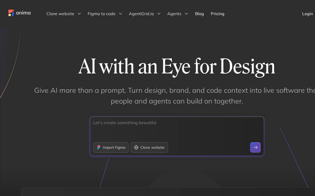The height and width of the screenshot is (196, 315).
Task: Click the "Give AI more than a prompt" subtitle
Action: tap(175, 96)
